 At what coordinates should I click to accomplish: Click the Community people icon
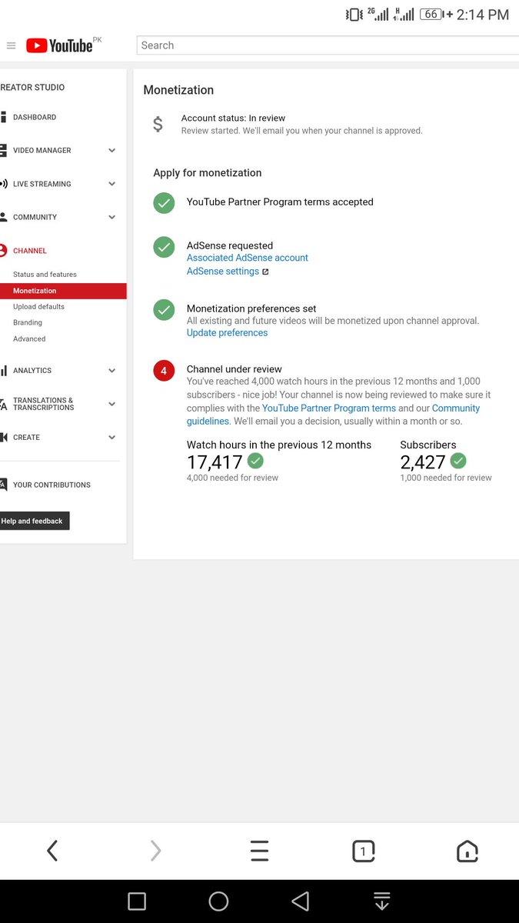click(3, 217)
